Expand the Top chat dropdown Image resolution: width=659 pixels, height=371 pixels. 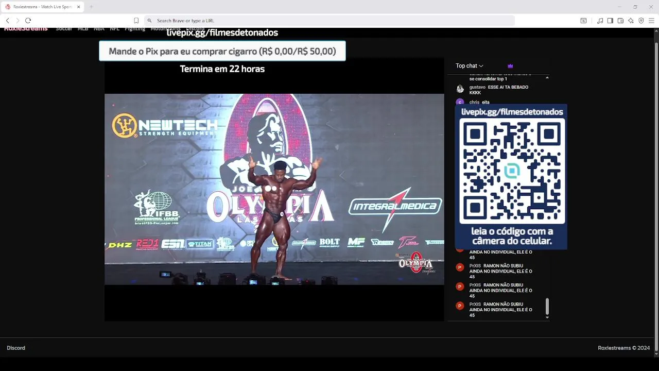pos(470,66)
